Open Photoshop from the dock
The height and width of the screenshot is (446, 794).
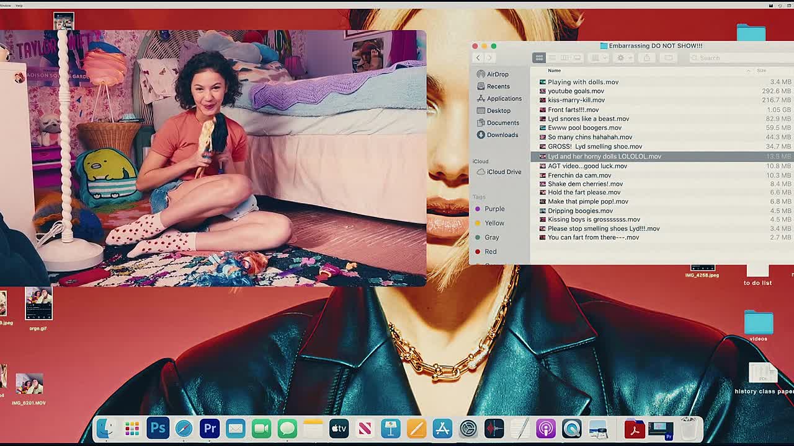158,428
